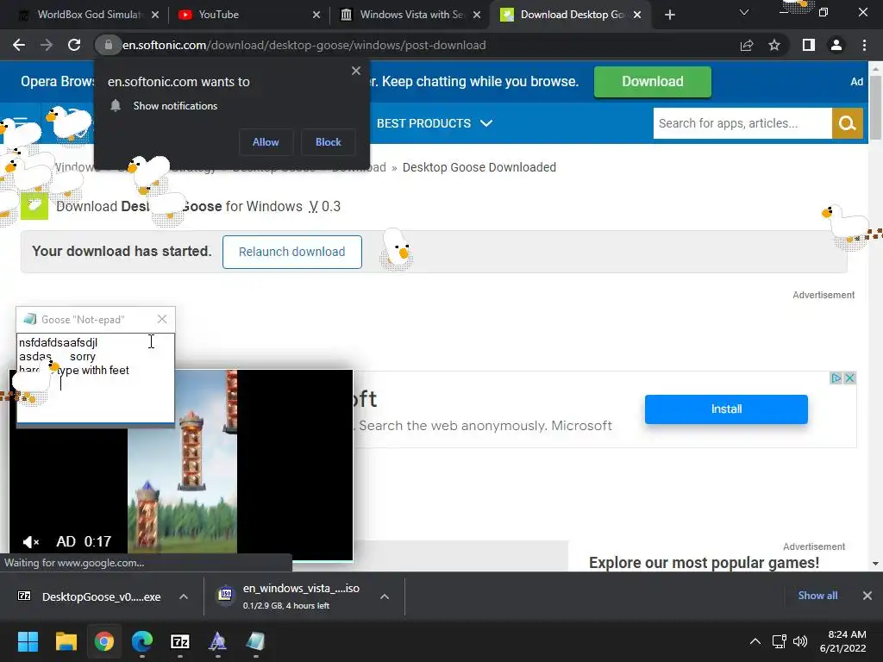Viewport: 883px width, 662px height.
Task: Focus the Search for apps field
Action: coord(742,123)
